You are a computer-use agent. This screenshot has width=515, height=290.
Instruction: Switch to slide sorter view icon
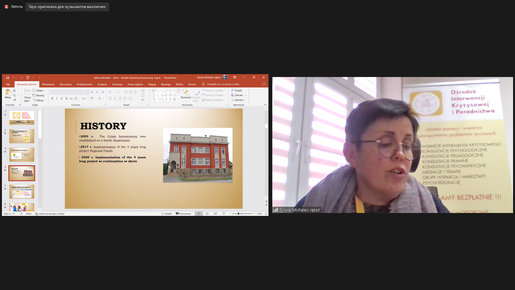207,214
